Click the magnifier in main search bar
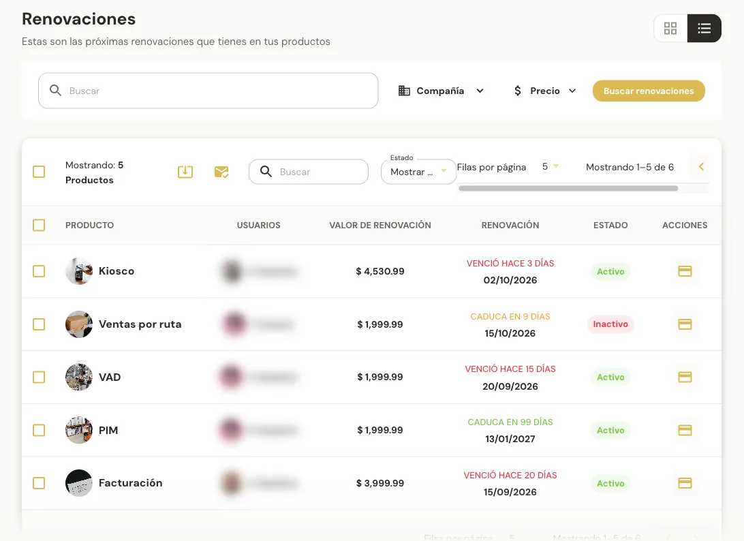This screenshot has height=541, width=744. coord(55,90)
